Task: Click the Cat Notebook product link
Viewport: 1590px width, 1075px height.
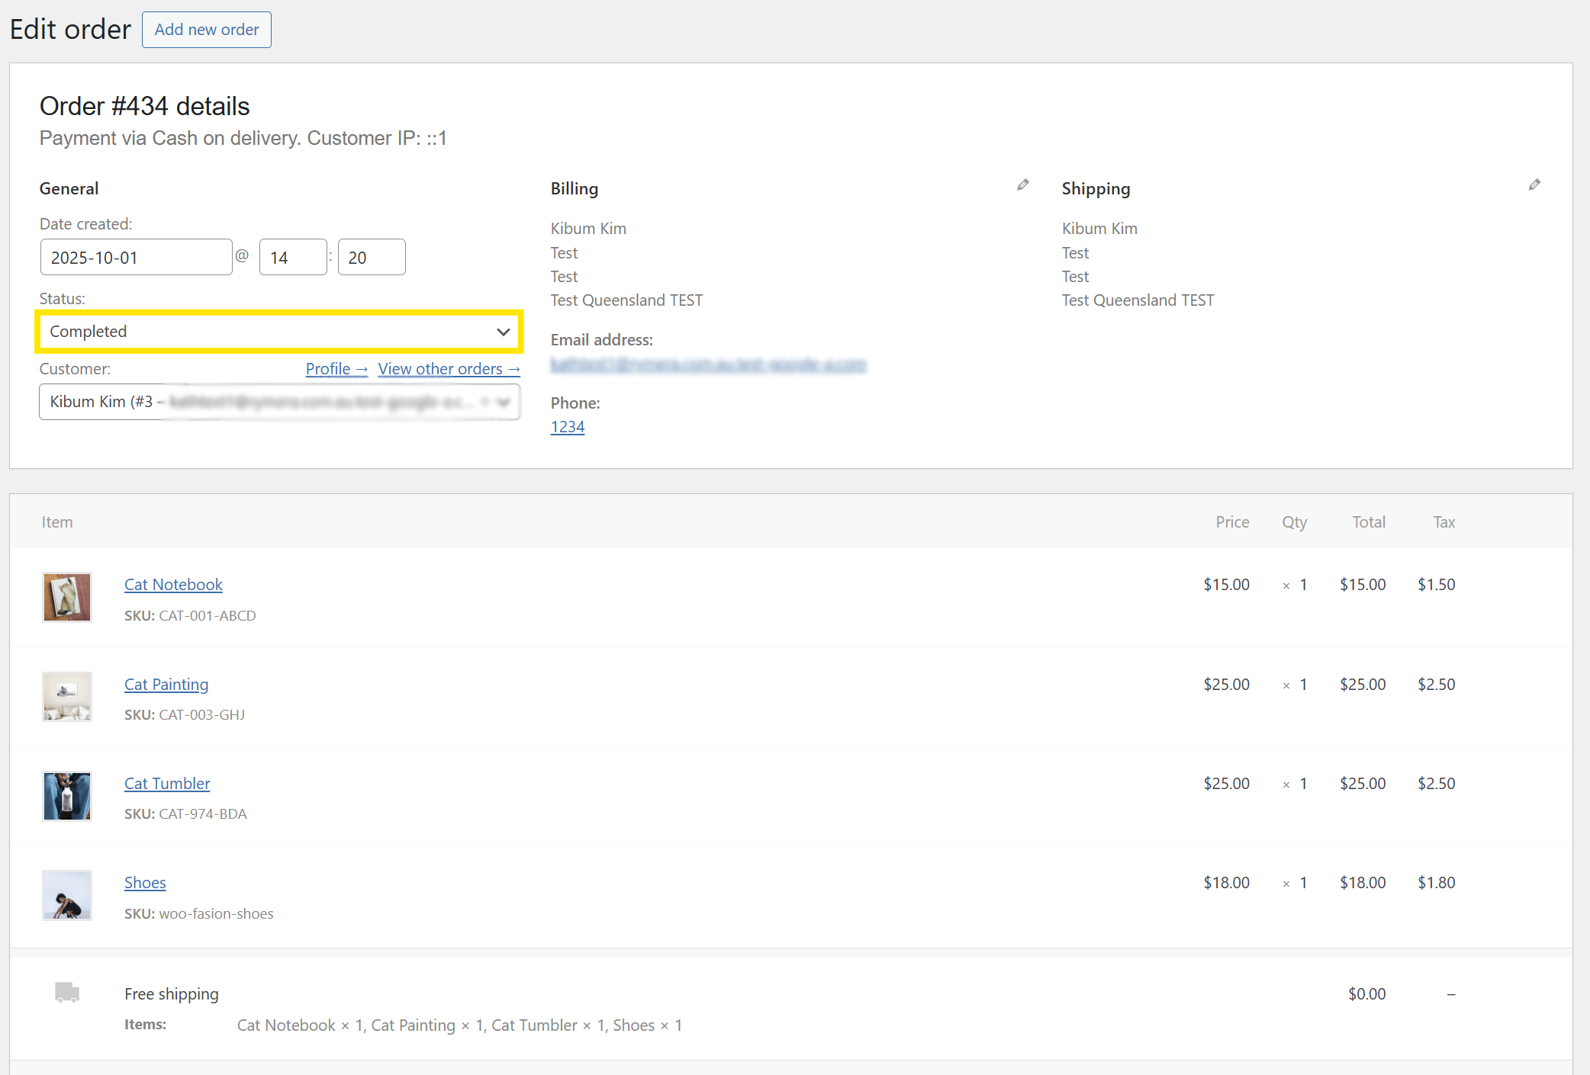Action: coord(173,585)
